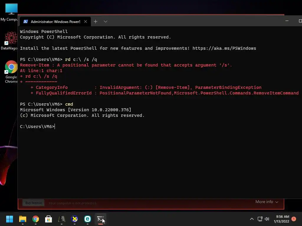Open the teal e-icon taskbar app
This screenshot has height=226, width=302.
[87, 219]
